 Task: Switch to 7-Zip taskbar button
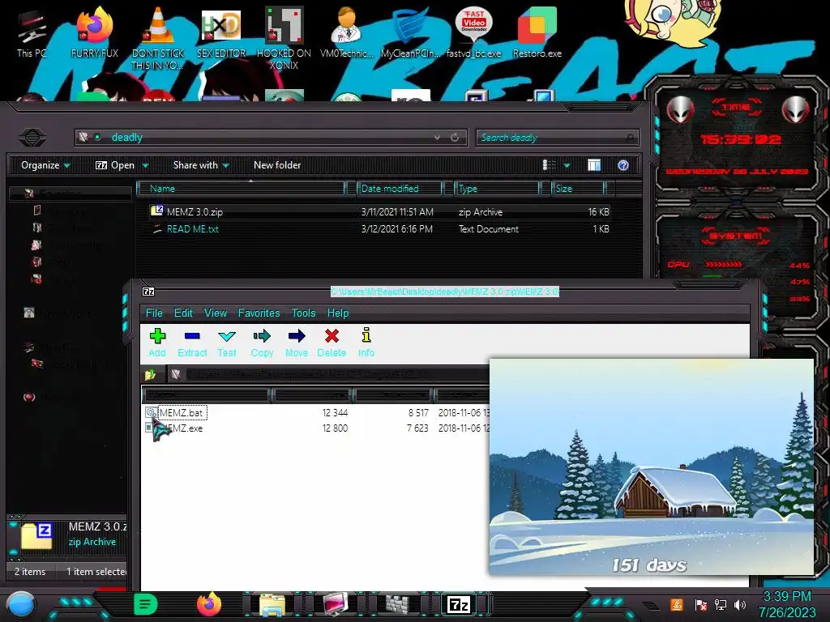[x=459, y=604]
